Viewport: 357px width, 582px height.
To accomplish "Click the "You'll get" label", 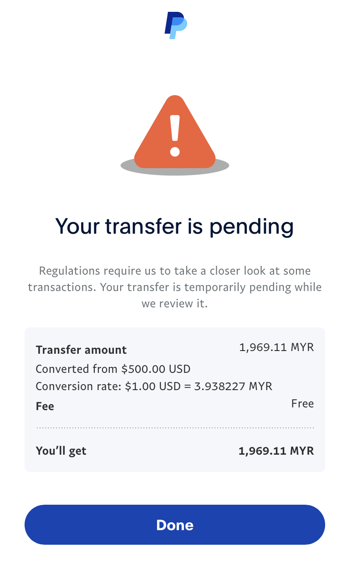I will pyautogui.click(x=61, y=451).
